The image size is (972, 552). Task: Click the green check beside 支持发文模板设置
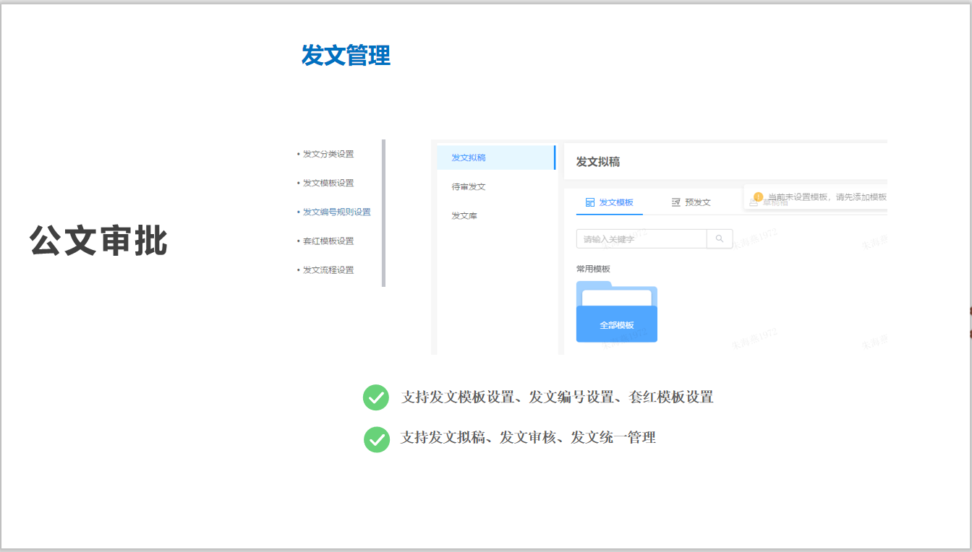(376, 397)
